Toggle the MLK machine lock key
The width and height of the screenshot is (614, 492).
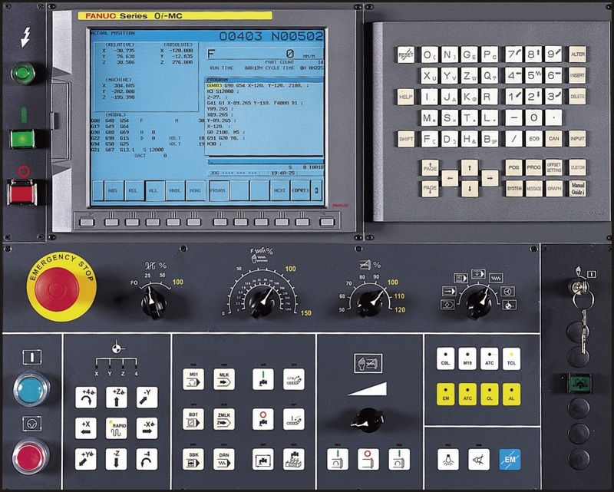tap(224, 379)
